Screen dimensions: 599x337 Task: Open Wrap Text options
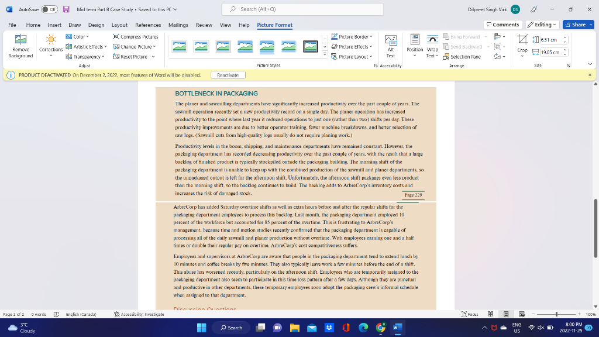(x=432, y=46)
